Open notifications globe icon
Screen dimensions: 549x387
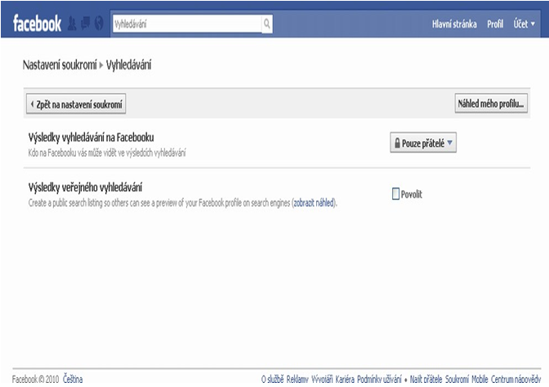pos(99,24)
